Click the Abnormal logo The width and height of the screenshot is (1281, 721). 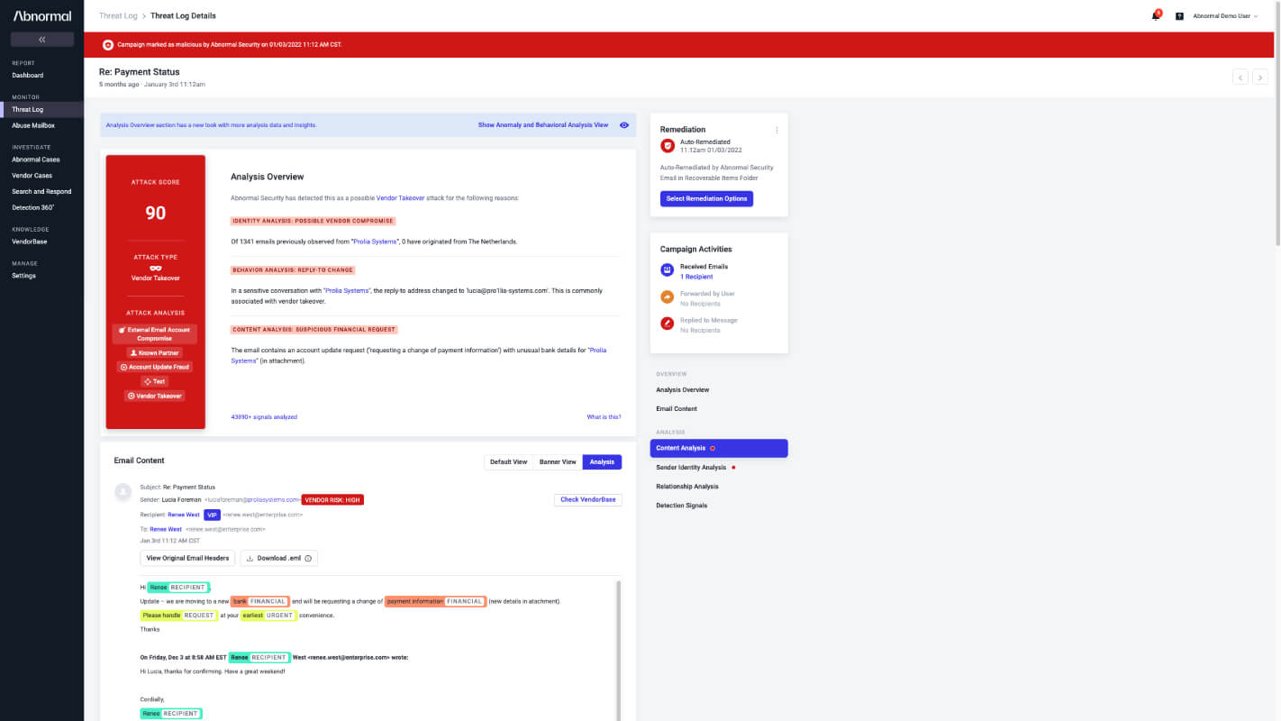42,15
